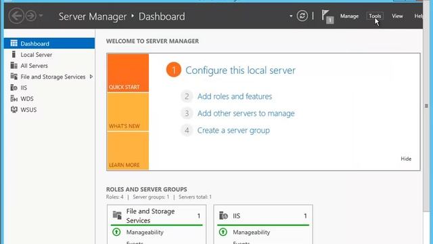Open navigation history dropdown arrow
The height and width of the screenshot is (244, 433).
(41, 16)
